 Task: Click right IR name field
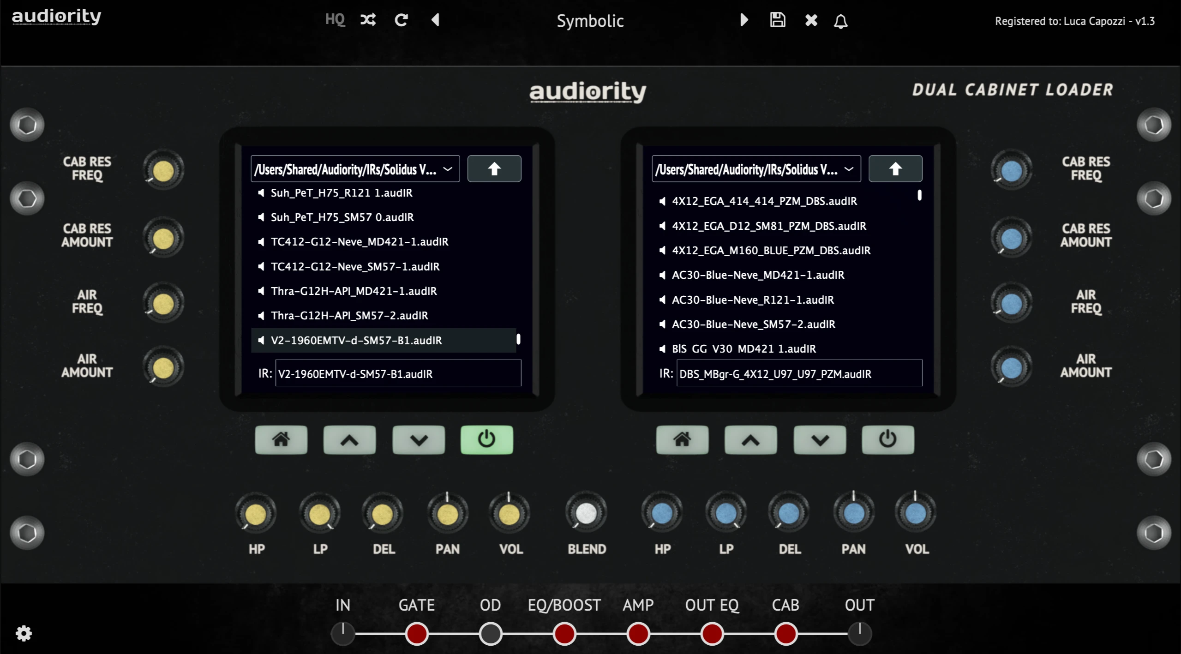(799, 373)
